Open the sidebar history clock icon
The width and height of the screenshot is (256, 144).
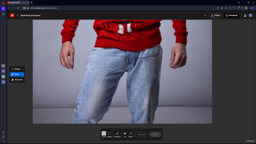(3, 137)
